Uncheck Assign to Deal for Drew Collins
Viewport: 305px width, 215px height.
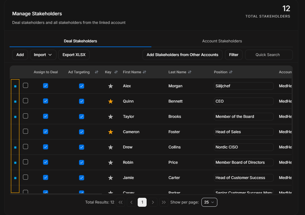pyautogui.click(x=46, y=147)
